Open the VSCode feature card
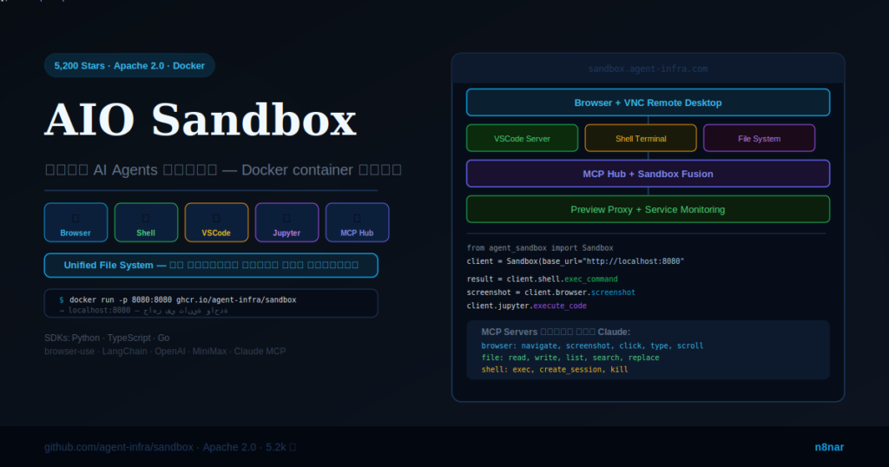The height and width of the screenshot is (467, 889). click(x=216, y=222)
